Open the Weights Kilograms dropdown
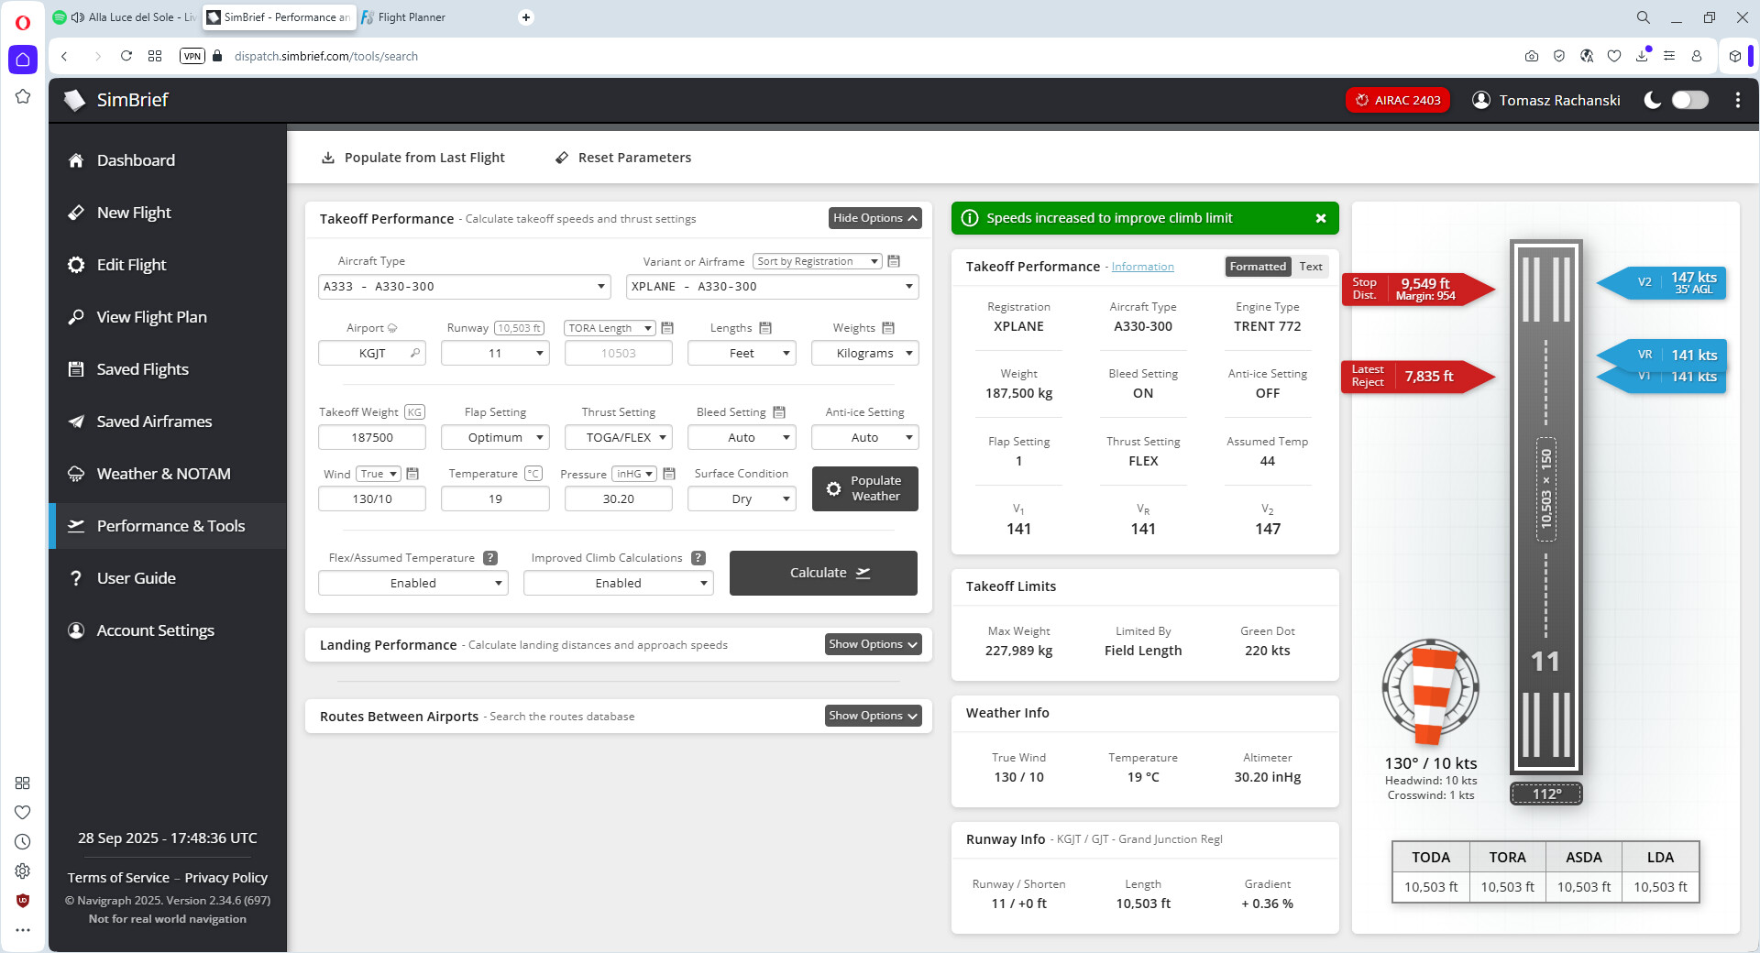Viewport: 1760px width, 953px height. [864, 353]
